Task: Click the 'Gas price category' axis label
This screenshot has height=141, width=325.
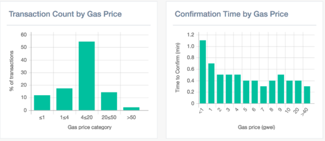Action: click(x=89, y=127)
